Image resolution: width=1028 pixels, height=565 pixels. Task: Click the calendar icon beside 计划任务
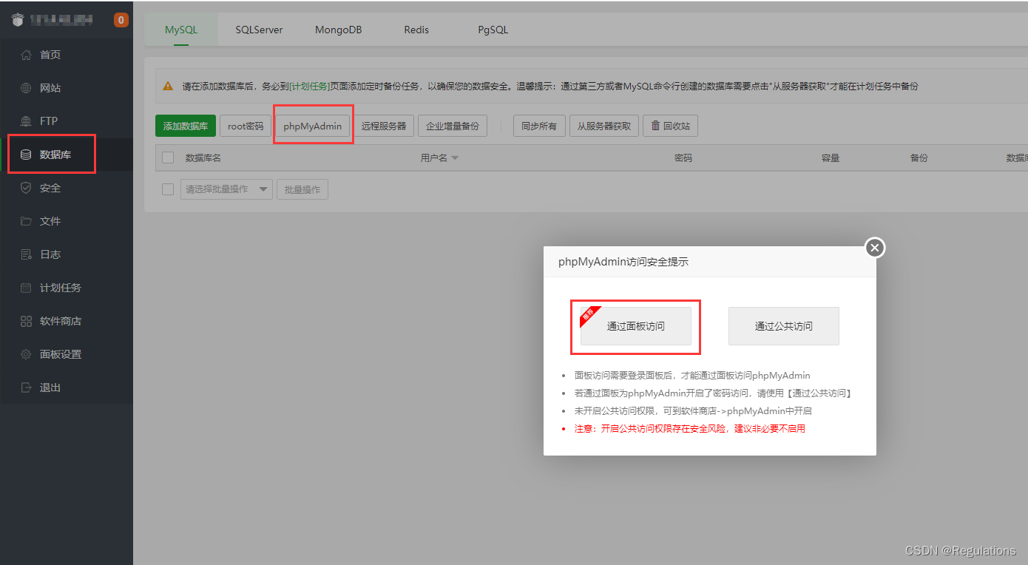click(x=27, y=288)
